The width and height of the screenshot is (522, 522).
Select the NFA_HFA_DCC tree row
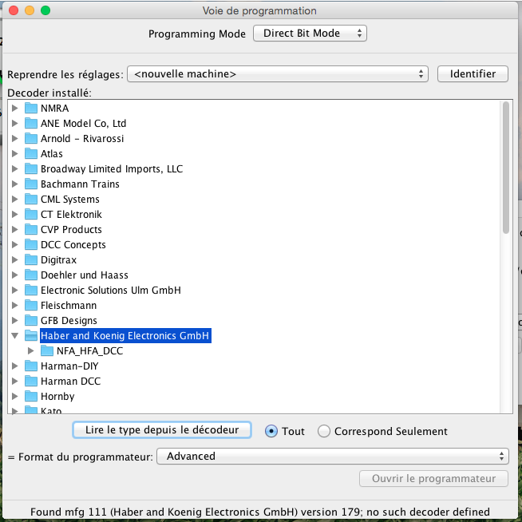[90, 351]
